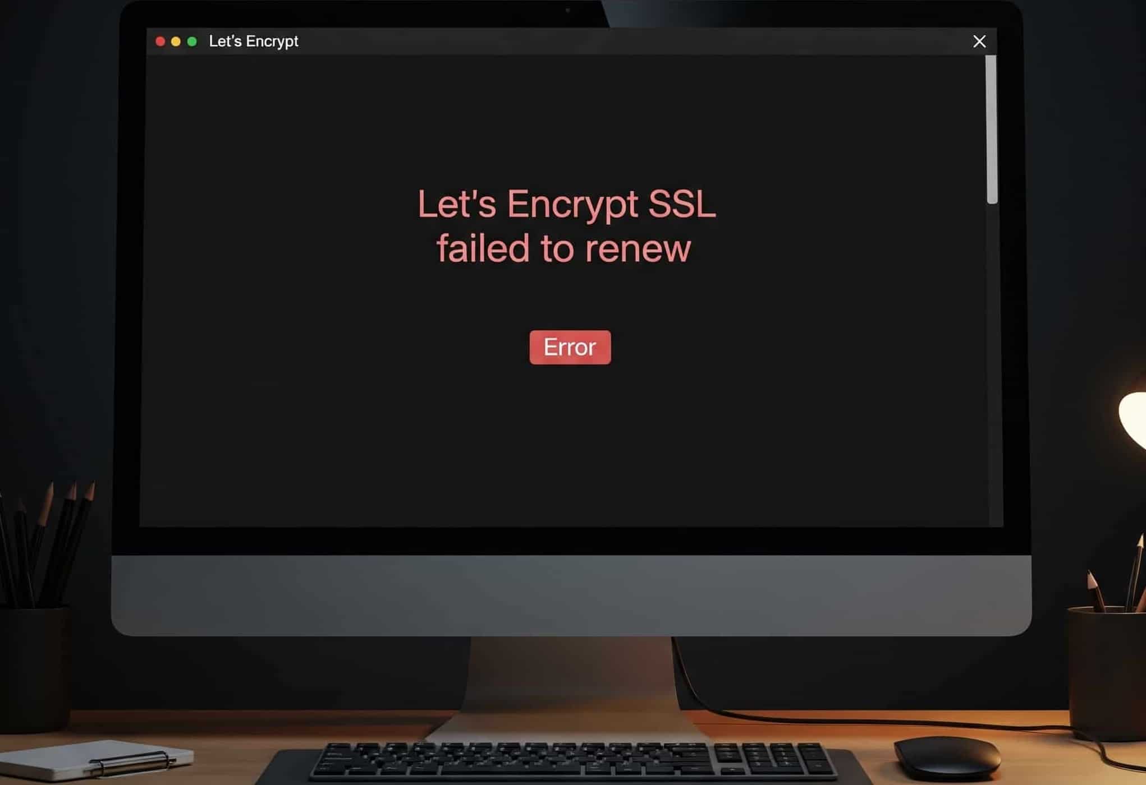This screenshot has width=1146, height=785.
Task: Click the red traffic-light dot
Action: tap(160, 41)
